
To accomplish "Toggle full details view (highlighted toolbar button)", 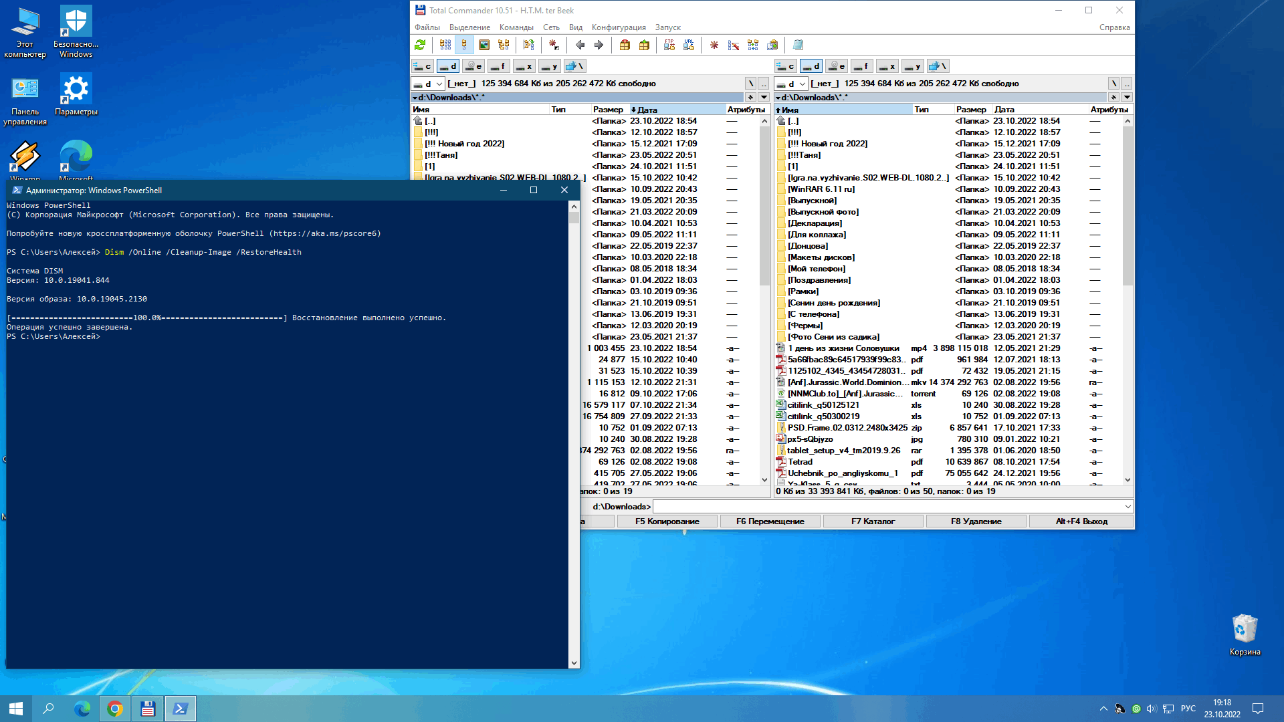I will coord(464,45).
